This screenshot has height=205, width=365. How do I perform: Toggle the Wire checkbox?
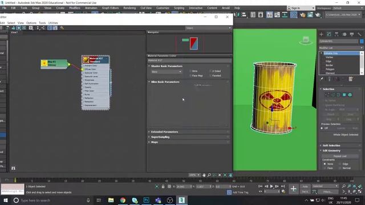pos(190,71)
